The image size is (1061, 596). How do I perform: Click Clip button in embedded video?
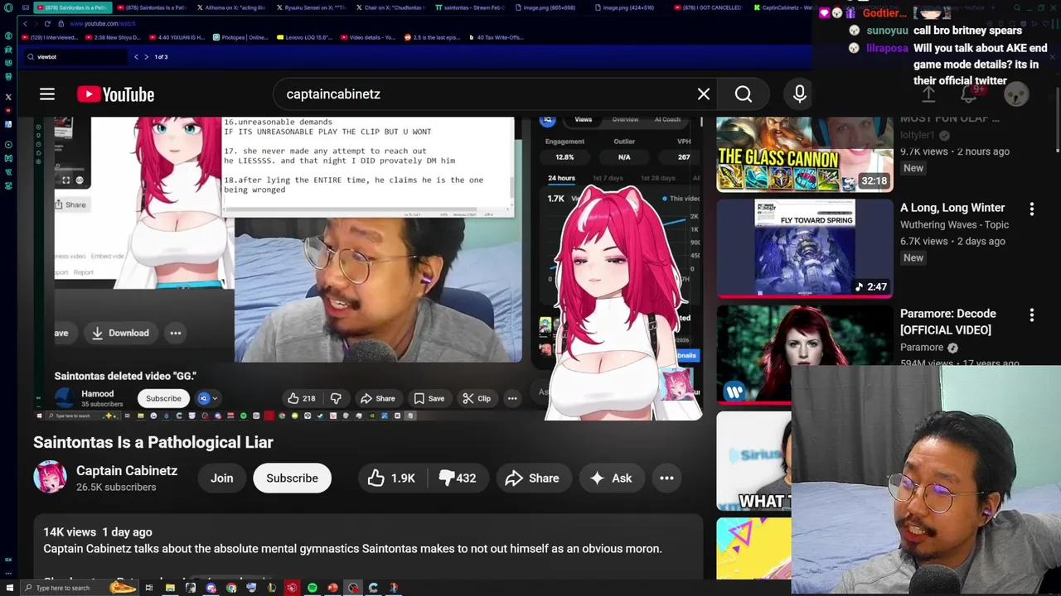tap(477, 398)
